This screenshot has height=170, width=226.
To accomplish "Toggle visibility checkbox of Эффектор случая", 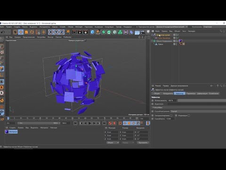I will pyautogui.click(x=174, y=35).
